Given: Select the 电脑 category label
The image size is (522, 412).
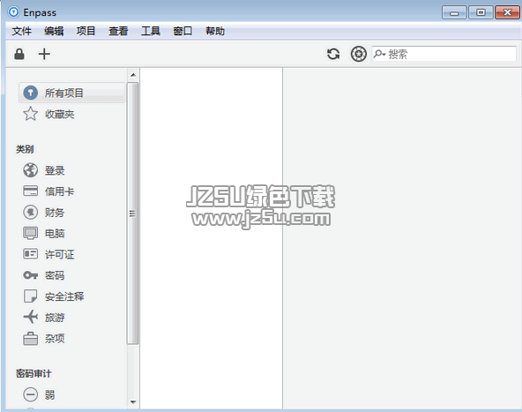Looking at the screenshot, I should click(55, 234).
